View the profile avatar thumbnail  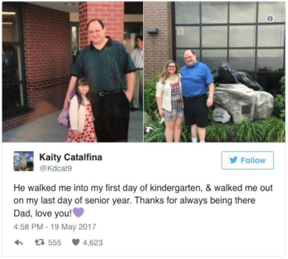point(24,161)
